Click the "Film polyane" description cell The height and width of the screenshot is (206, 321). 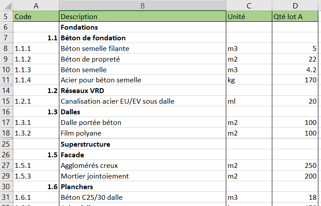[x=142, y=133]
